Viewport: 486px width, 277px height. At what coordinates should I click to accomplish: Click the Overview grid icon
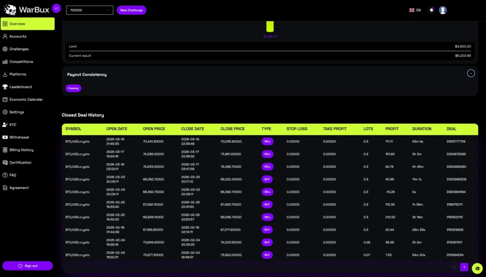pyautogui.click(x=5, y=24)
